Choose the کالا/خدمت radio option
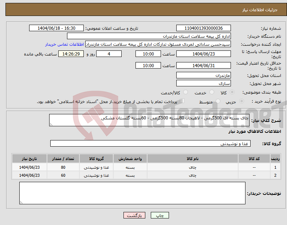287x225 pixels. [186, 93]
